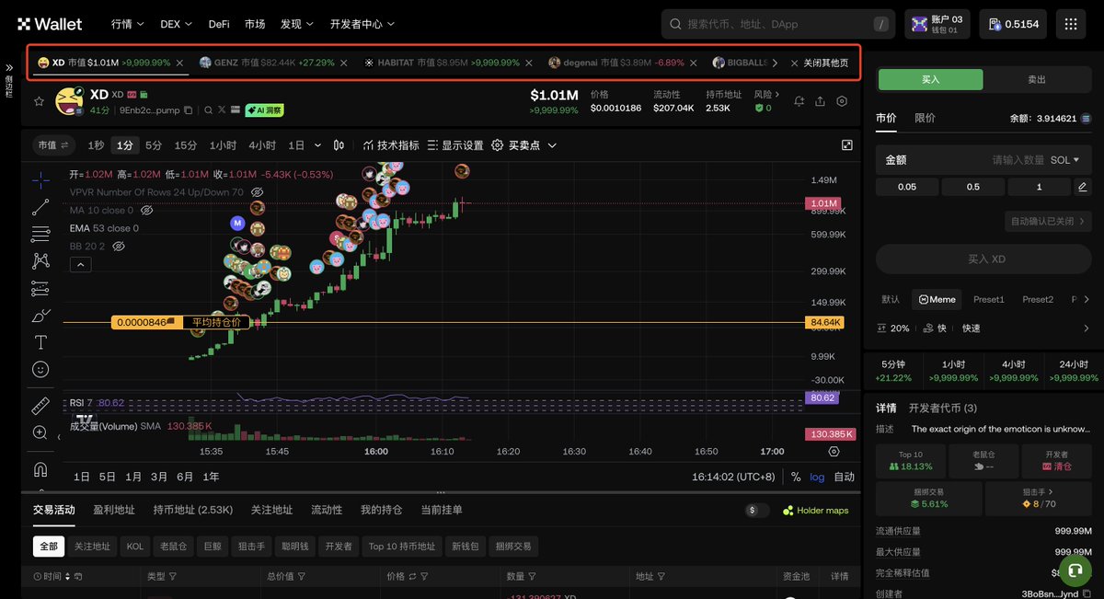Open chart time settings gear icon

point(834,452)
